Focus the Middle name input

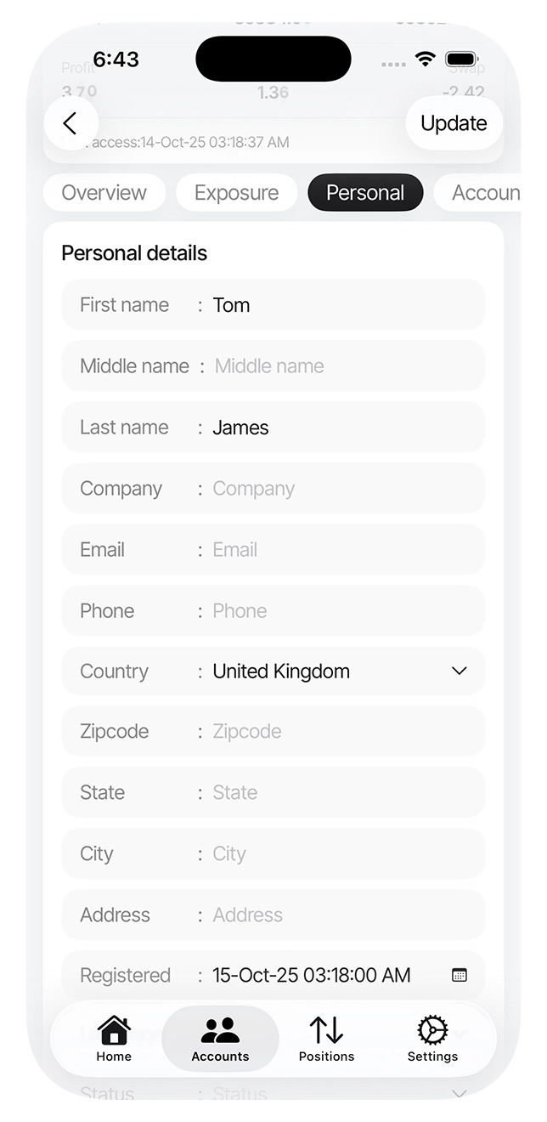[x=340, y=366]
